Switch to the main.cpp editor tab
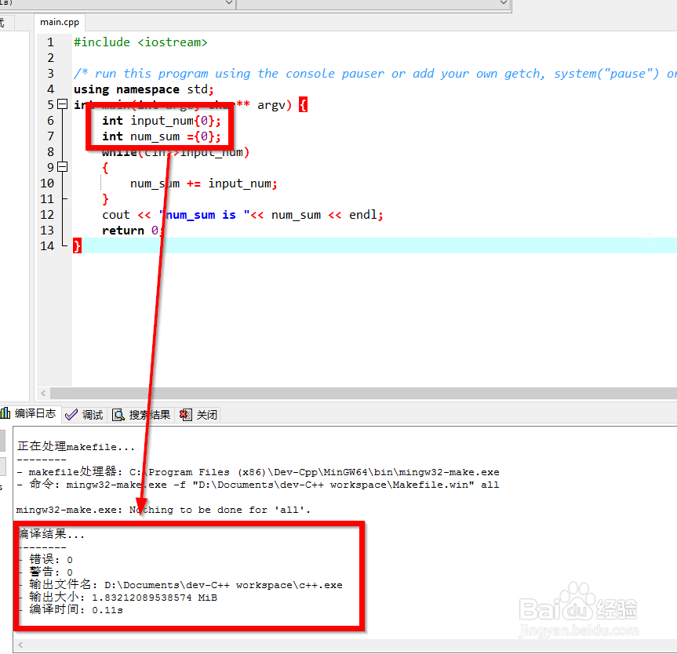This screenshot has width=677, height=654. coord(59,22)
